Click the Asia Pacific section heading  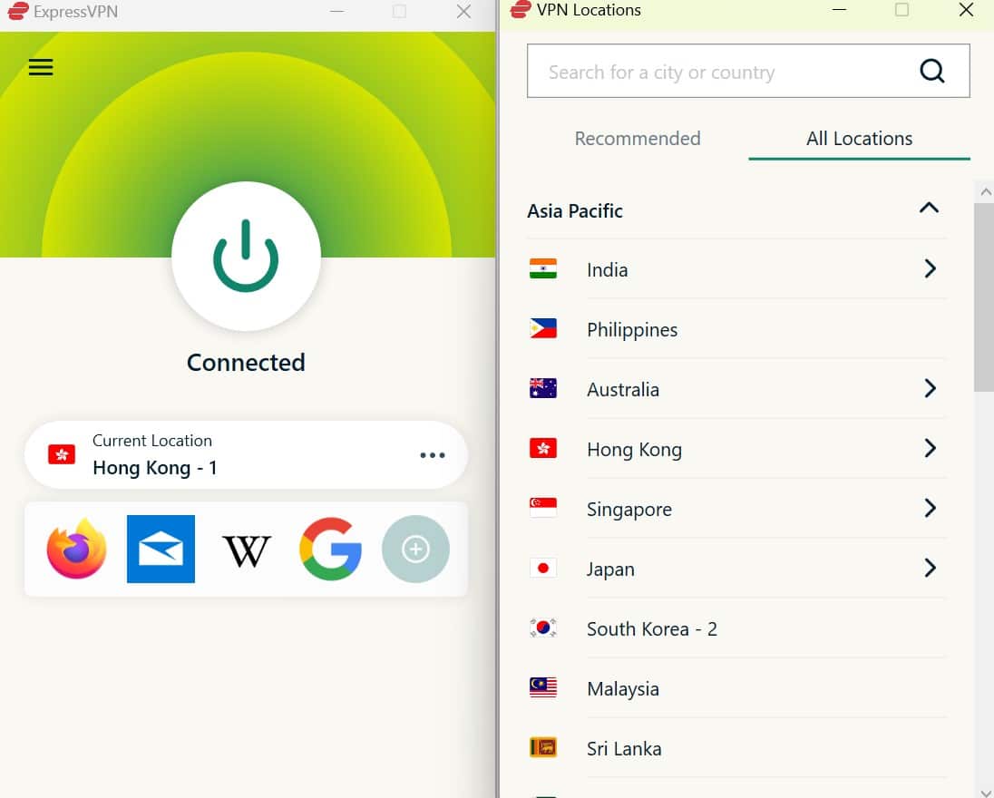(x=575, y=210)
